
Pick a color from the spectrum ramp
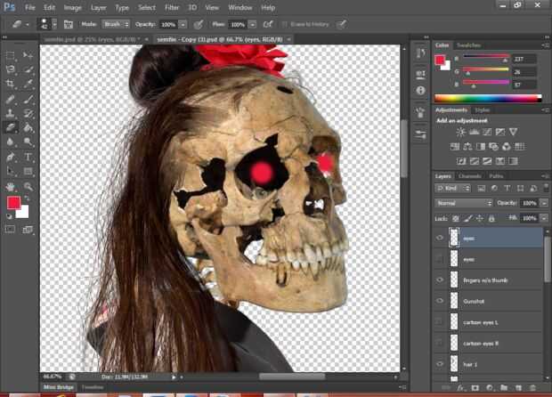(x=488, y=98)
